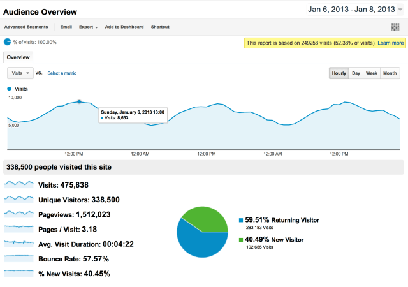Screen dimensions: 408x287
Task: Click the Visits legend dot in chart
Action: click(10, 89)
